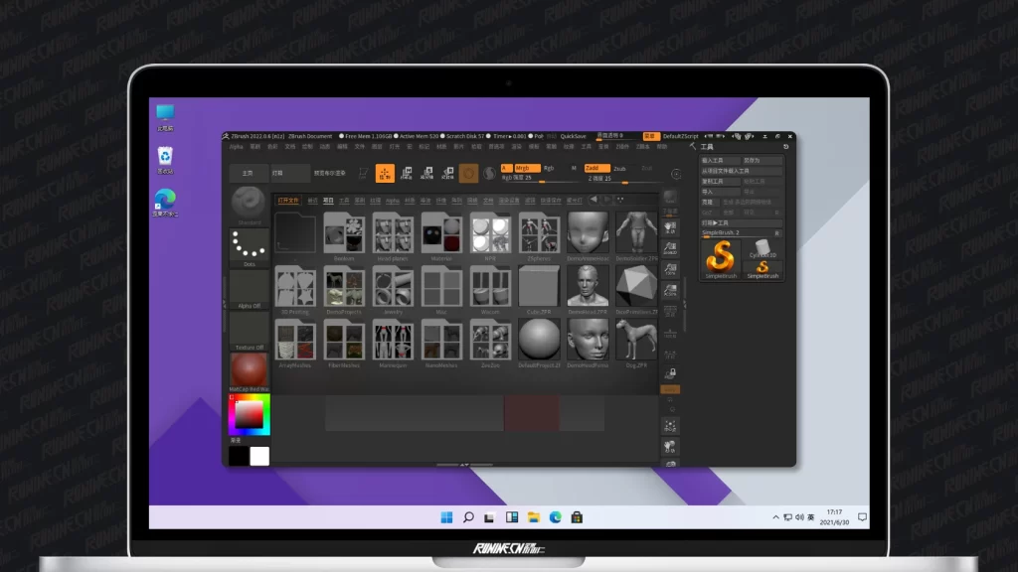1018x572 pixels.
Task: Click the Alpha Off selector
Action: click(249, 289)
